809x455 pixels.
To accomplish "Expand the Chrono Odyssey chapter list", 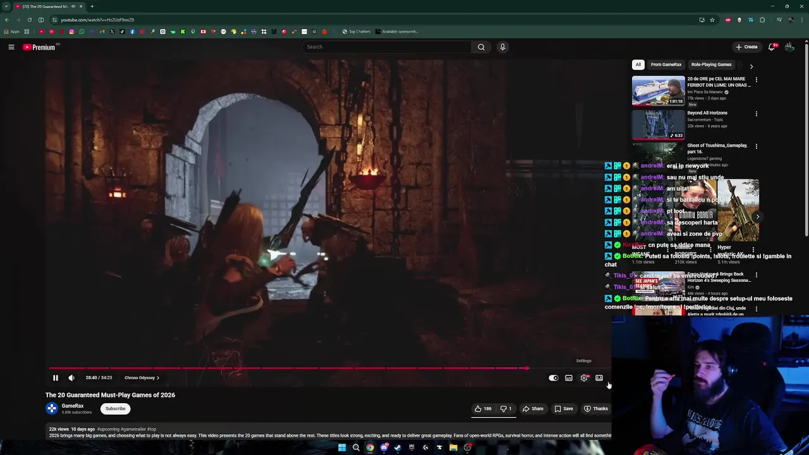I will pos(142,378).
